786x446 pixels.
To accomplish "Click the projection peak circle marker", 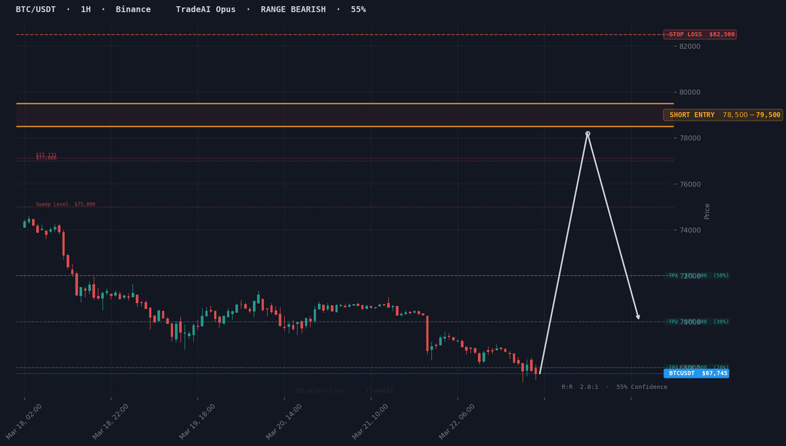I will [588, 134].
